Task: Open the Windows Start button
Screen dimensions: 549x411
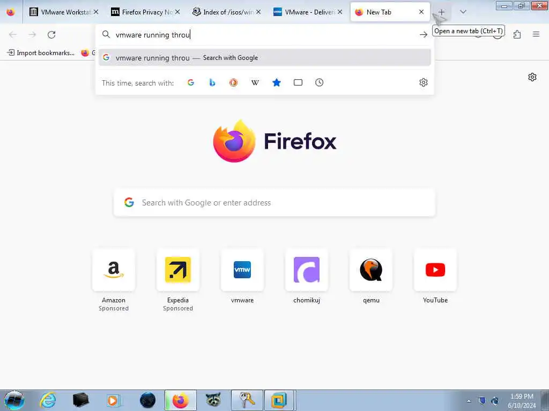Action: [x=14, y=400]
